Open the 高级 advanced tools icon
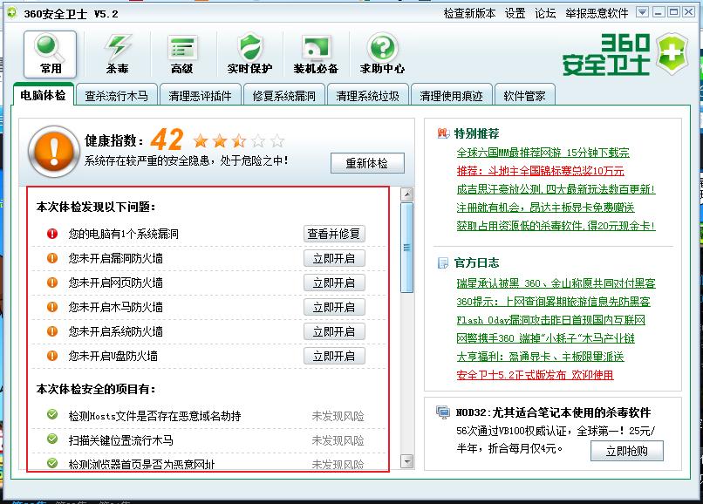 coord(182,54)
